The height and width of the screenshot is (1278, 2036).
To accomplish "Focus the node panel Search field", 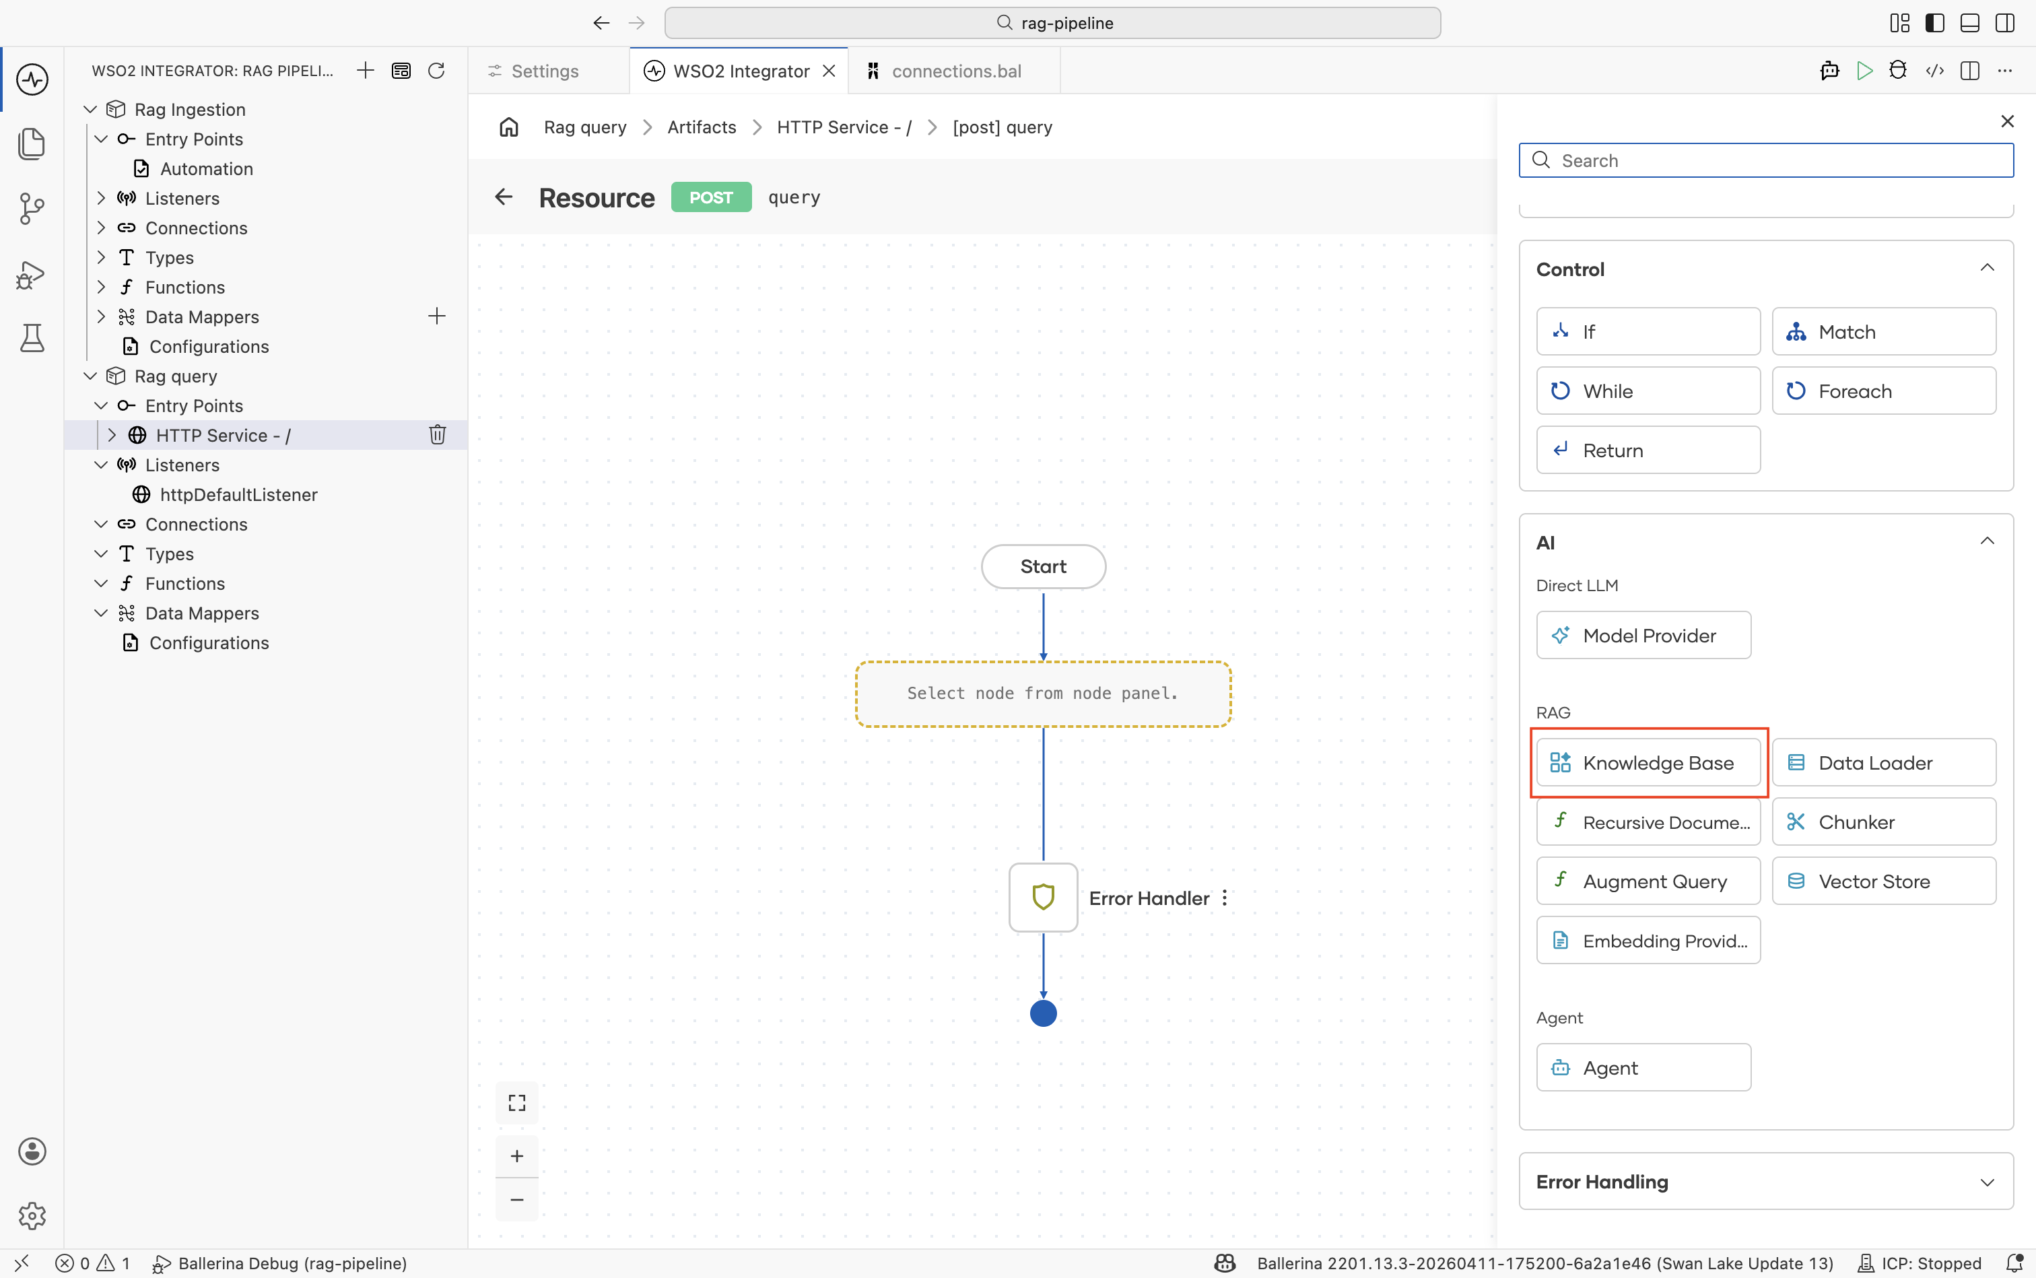I will tap(1765, 161).
